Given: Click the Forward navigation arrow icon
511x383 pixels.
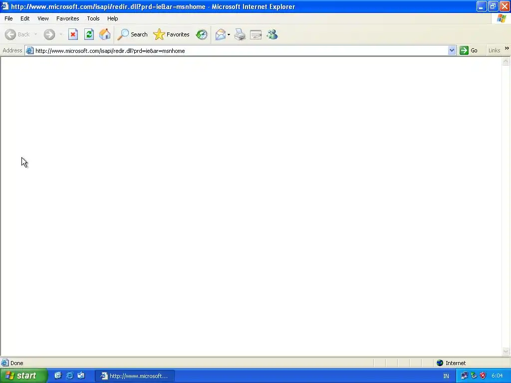Looking at the screenshot, I should (x=49, y=34).
